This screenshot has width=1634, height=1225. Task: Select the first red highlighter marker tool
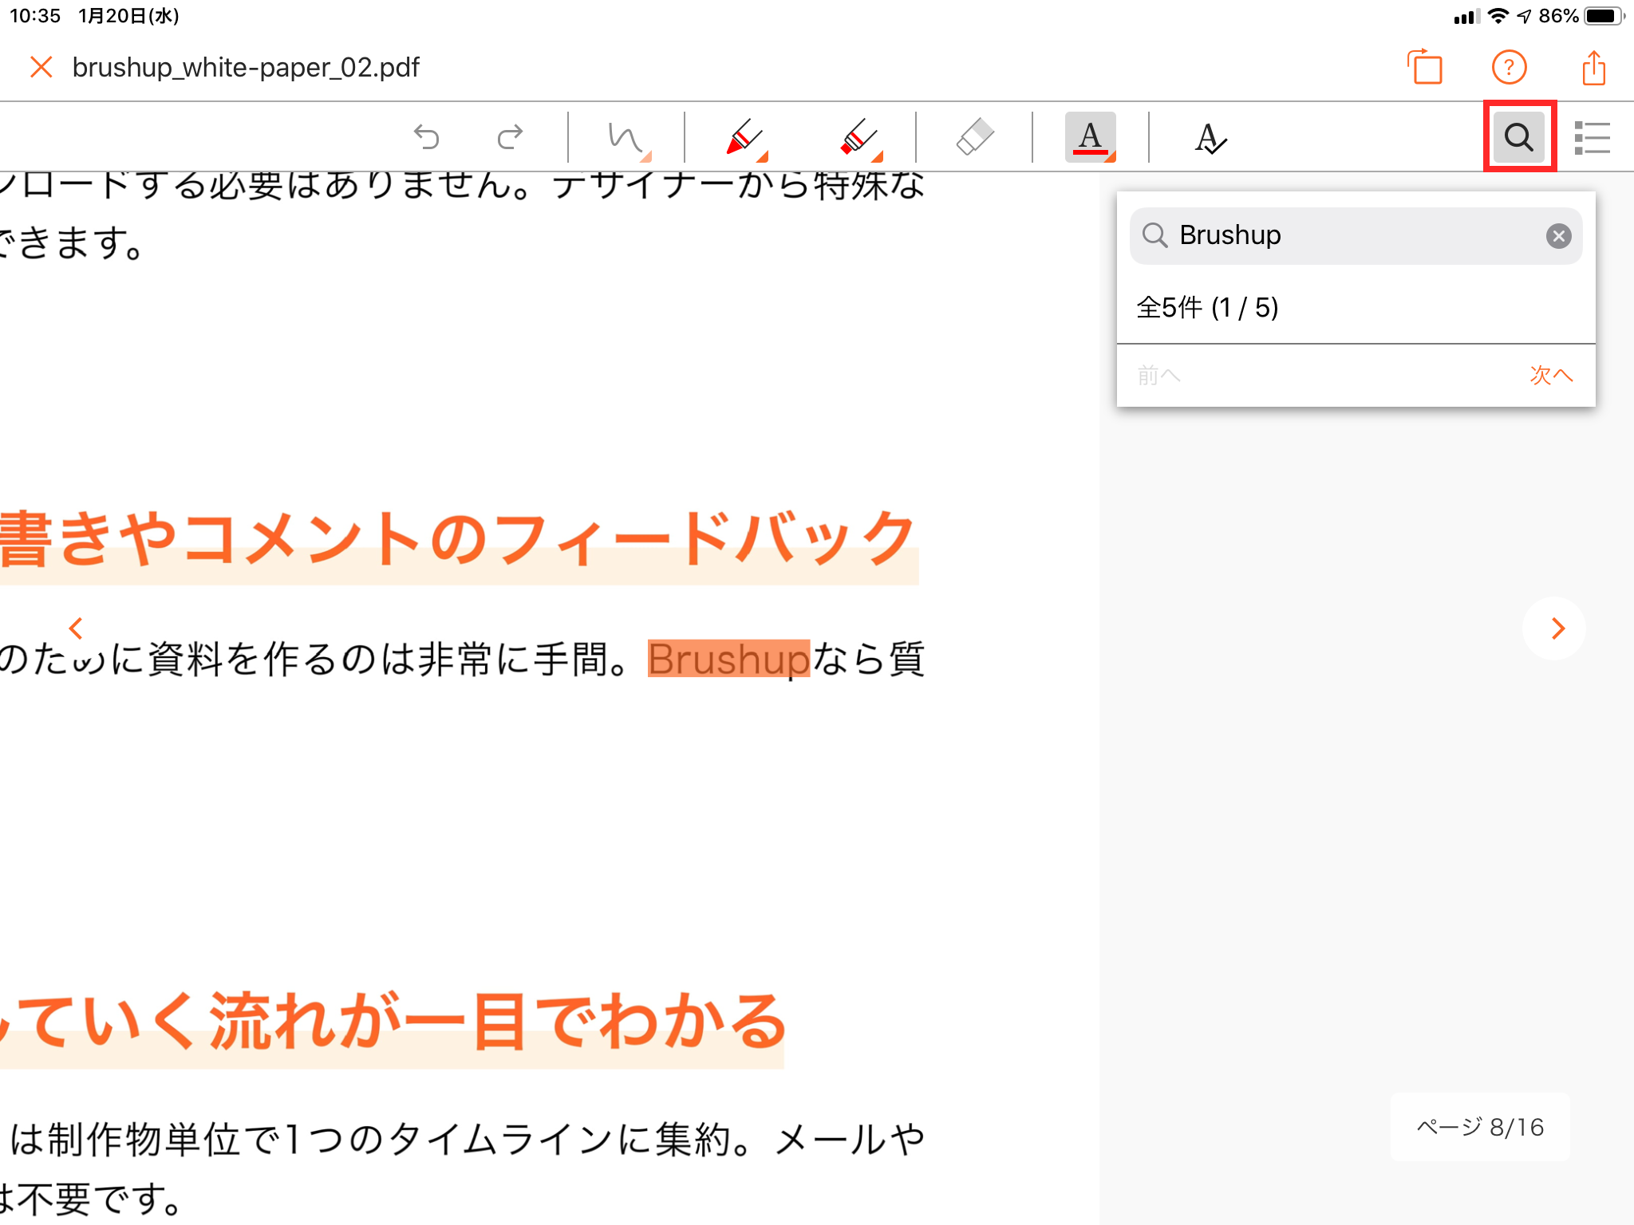745,137
